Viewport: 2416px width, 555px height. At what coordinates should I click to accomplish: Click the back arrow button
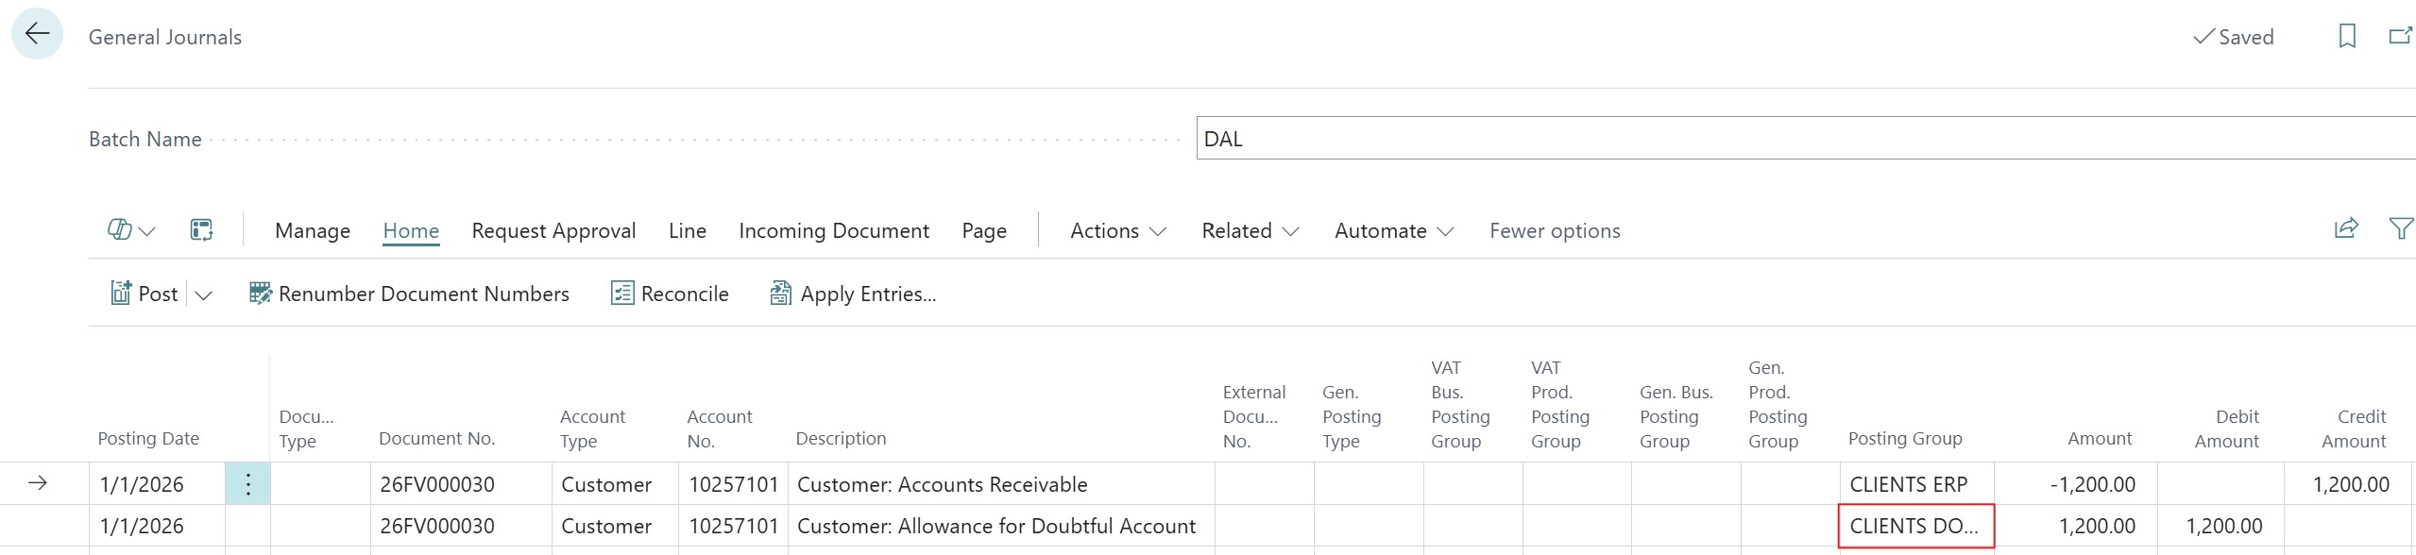[x=37, y=35]
